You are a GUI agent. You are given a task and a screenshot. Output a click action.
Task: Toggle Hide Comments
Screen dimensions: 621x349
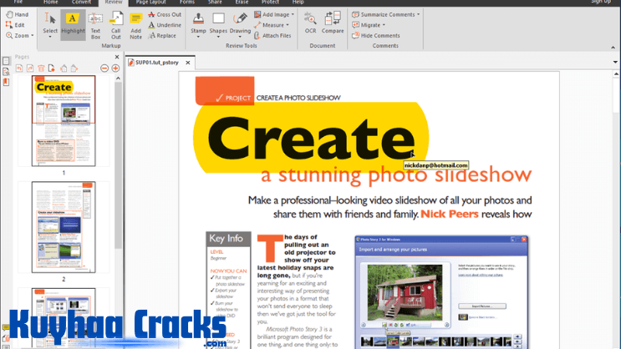(375, 36)
